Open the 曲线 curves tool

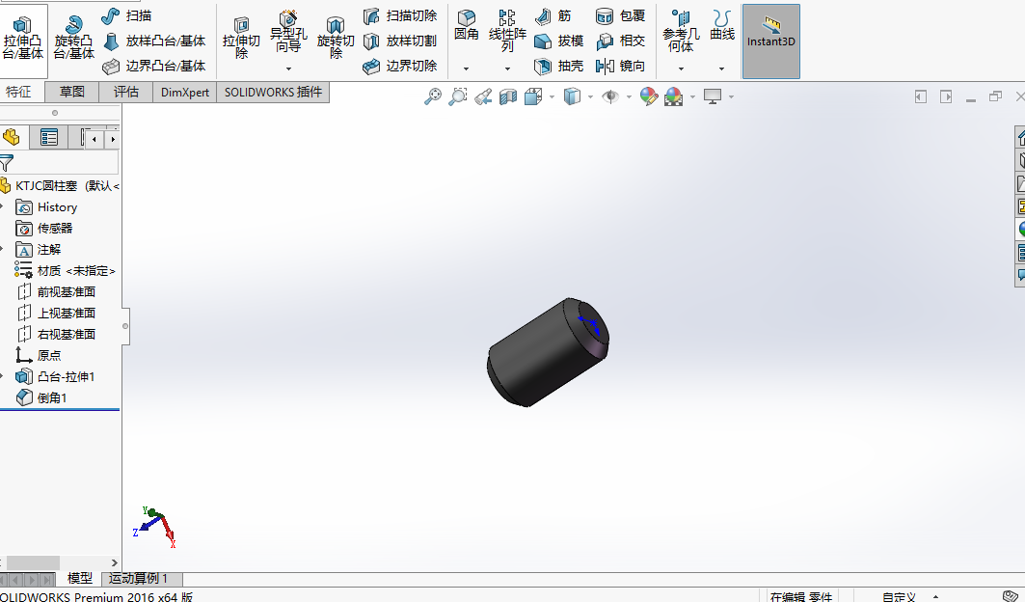point(722,26)
